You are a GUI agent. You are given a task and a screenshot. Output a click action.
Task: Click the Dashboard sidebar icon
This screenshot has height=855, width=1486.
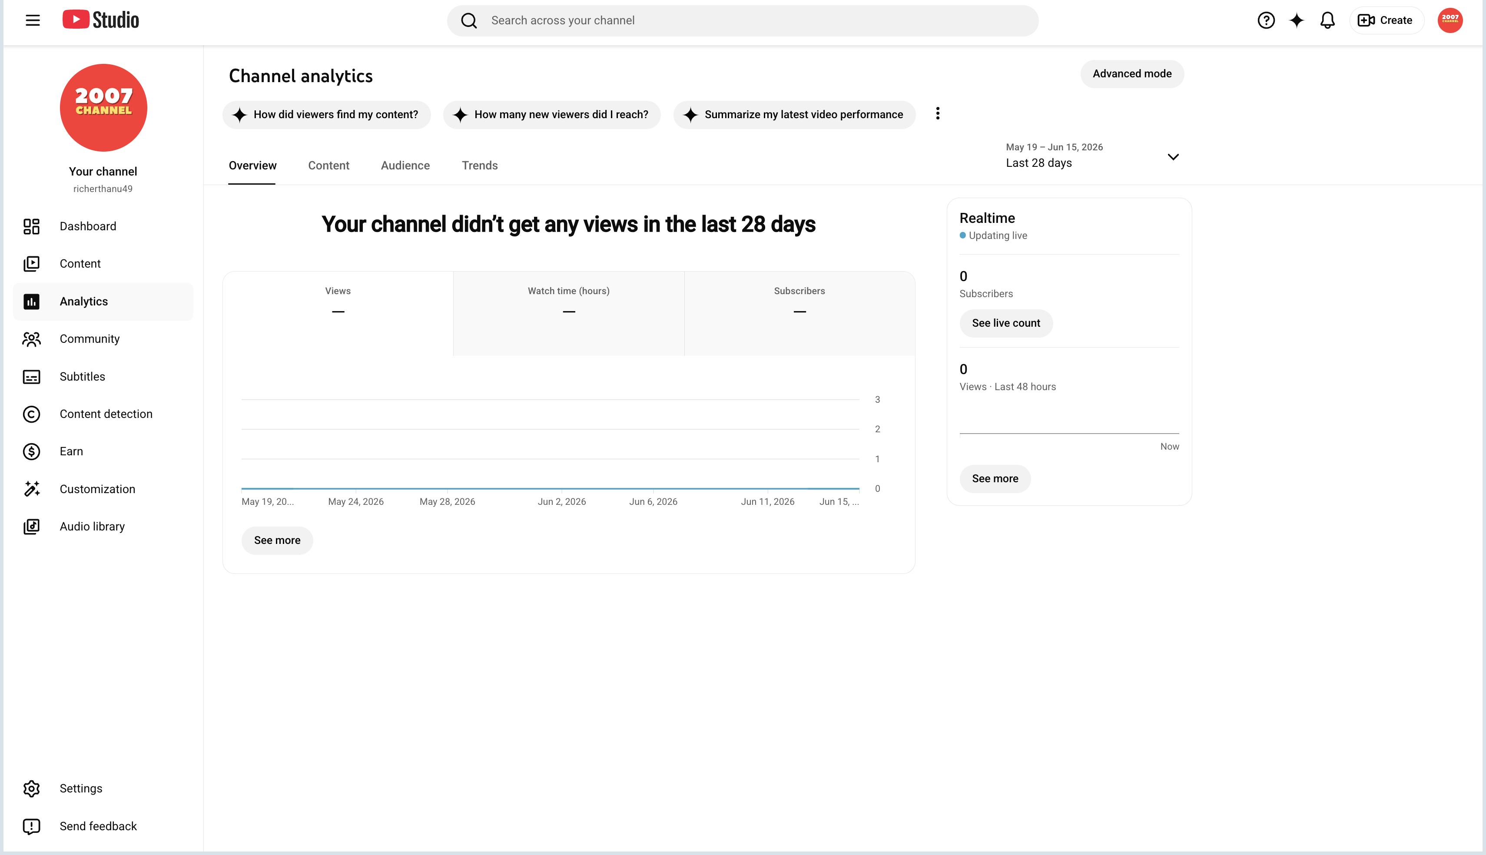pos(32,226)
